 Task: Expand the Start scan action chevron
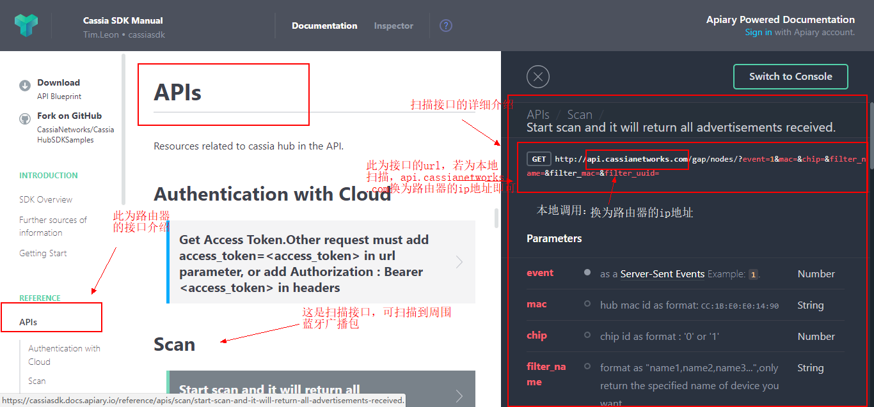[459, 396]
